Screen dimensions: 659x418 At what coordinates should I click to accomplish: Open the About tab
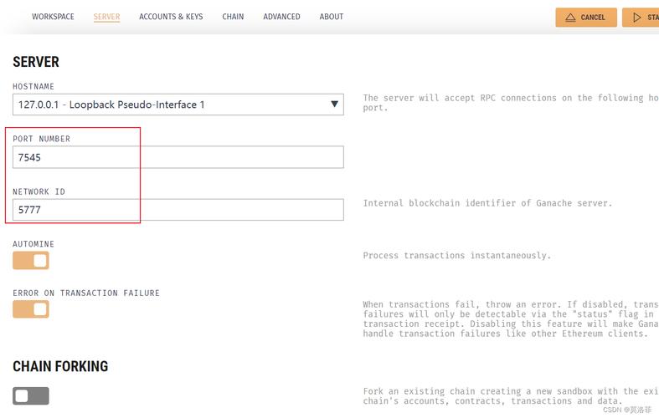coord(332,17)
